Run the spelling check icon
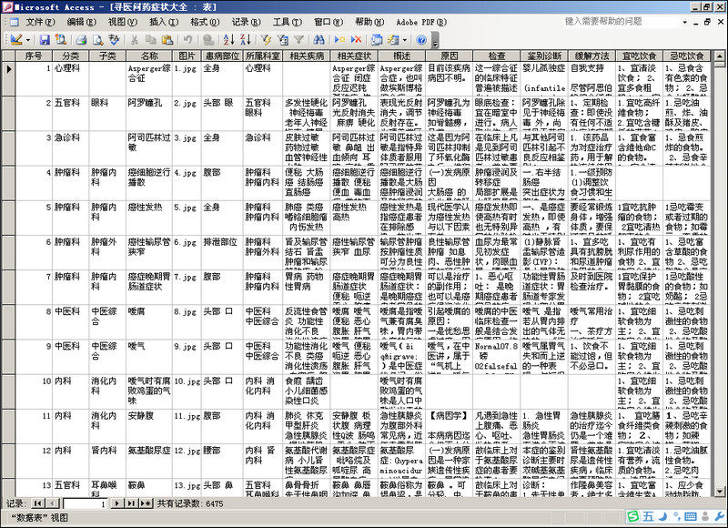 coord(114,40)
